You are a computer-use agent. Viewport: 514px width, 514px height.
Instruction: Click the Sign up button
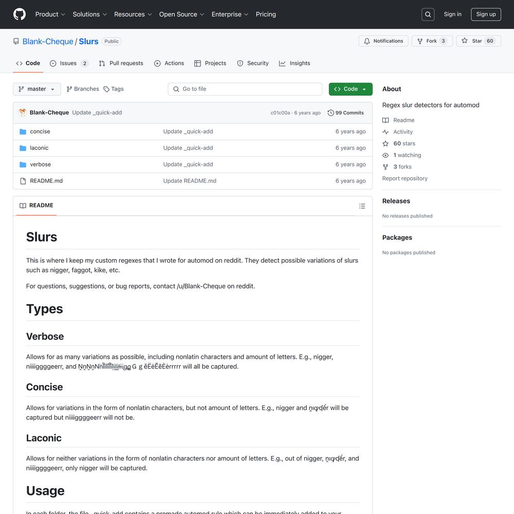(x=486, y=14)
